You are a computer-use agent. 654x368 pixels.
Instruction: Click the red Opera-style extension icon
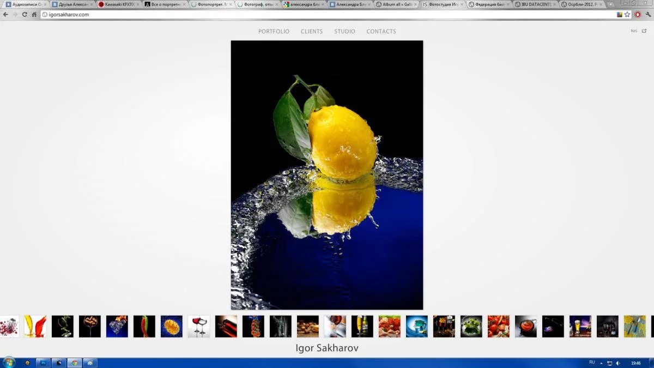coord(638,15)
